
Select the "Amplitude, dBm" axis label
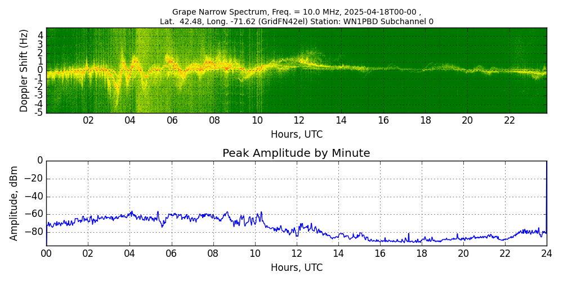(x=15, y=203)
